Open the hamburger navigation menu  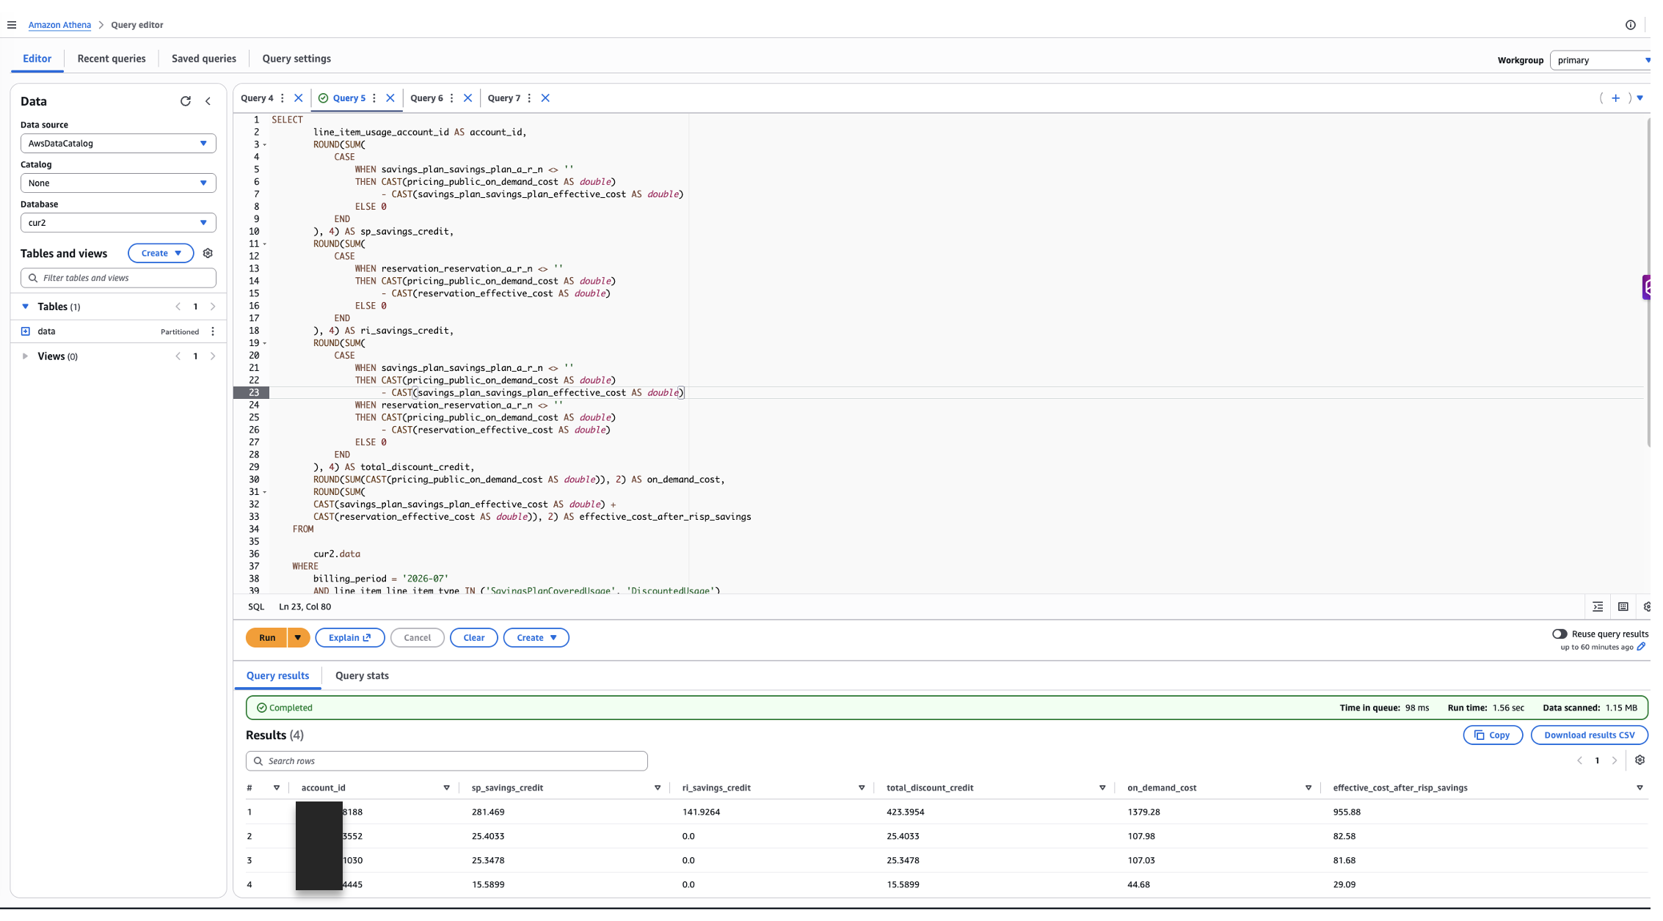[x=12, y=25]
